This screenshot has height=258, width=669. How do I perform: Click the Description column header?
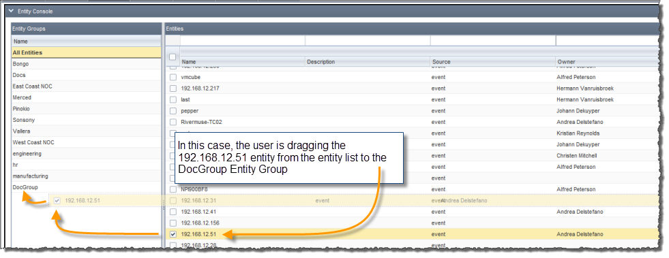[x=368, y=62]
